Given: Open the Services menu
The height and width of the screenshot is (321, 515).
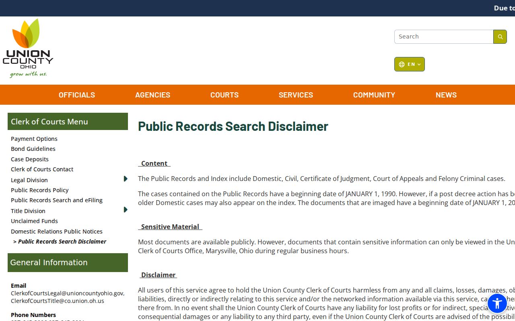Looking at the screenshot, I should (296, 95).
